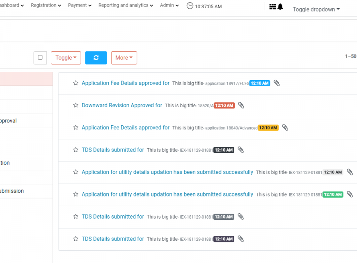
Task: Open first TDS Details submitted for link
Action: (113, 150)
